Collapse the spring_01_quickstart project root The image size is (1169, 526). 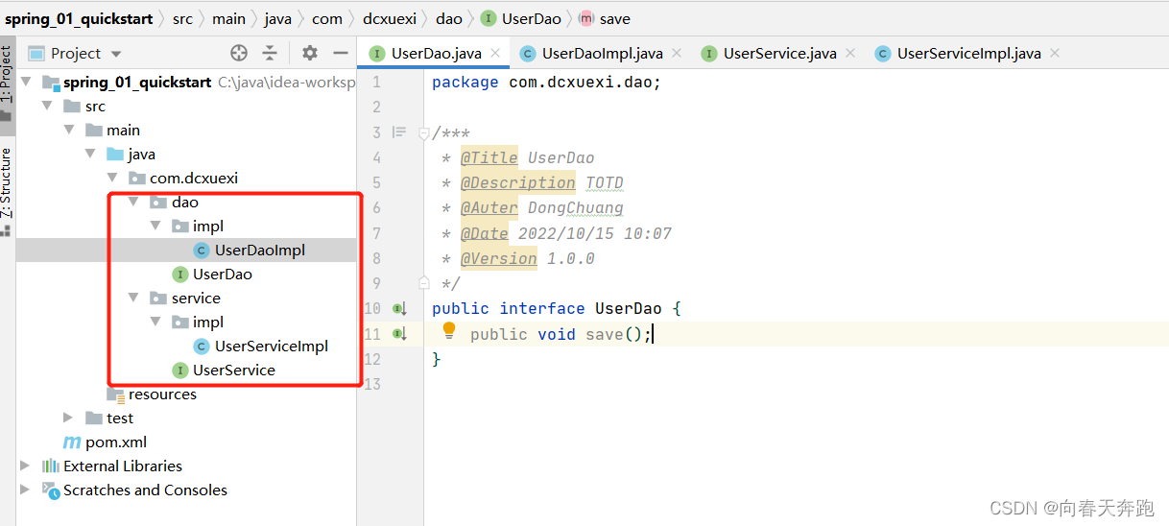pos(26,83)
